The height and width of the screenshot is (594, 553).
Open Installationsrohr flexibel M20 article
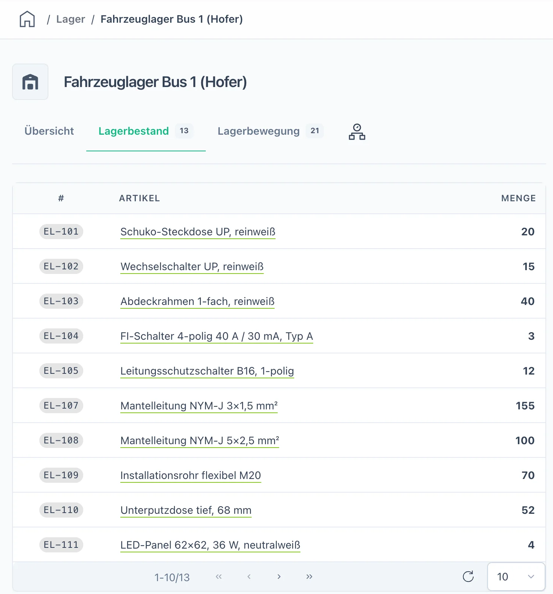(191, 475)
